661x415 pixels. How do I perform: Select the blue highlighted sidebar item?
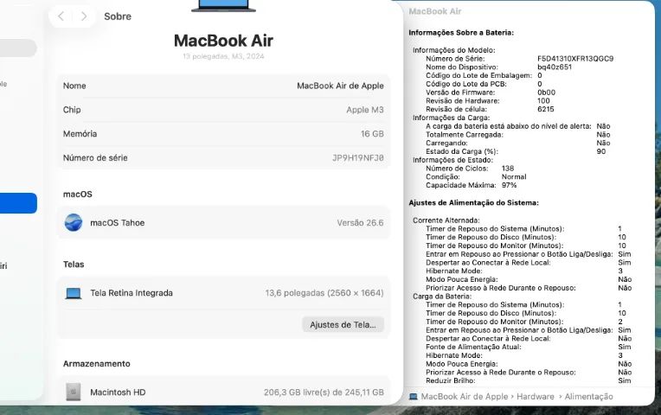tap(18, 203)
